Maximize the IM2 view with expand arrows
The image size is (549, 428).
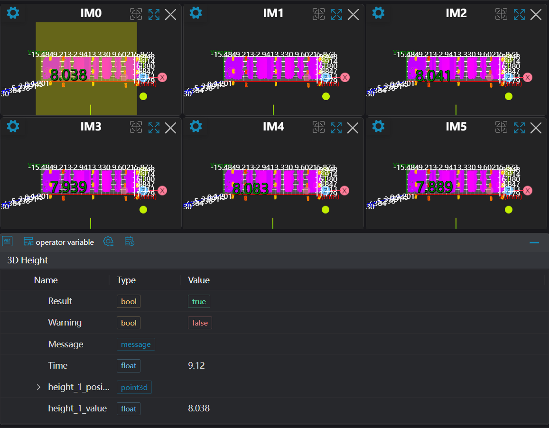point(519,14)
